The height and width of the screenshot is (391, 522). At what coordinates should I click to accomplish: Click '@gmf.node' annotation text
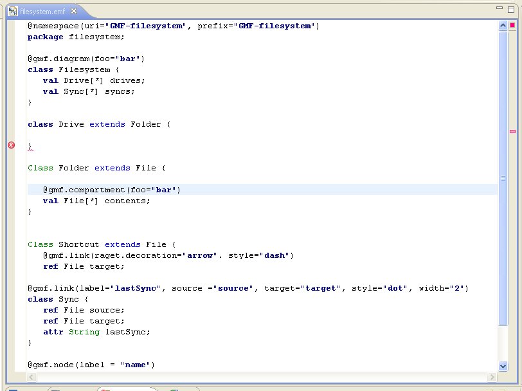click(x=51, y=365)
